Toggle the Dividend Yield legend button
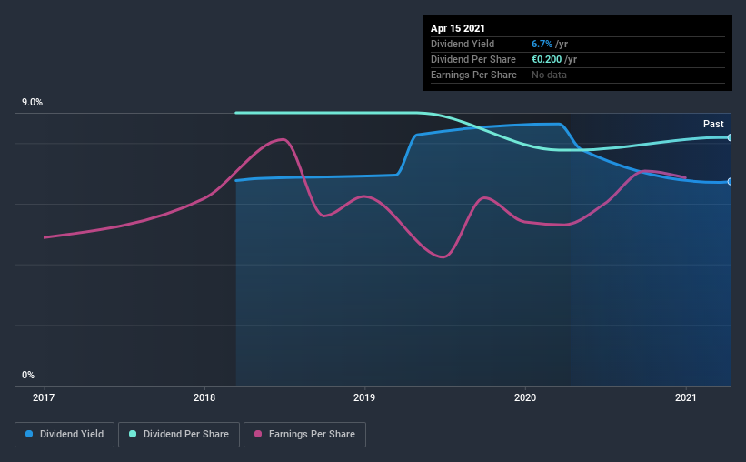746x462 pixels. coord(65,435)
